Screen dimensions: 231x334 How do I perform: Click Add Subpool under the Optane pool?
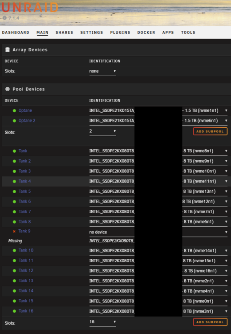[x=210, y=131]
